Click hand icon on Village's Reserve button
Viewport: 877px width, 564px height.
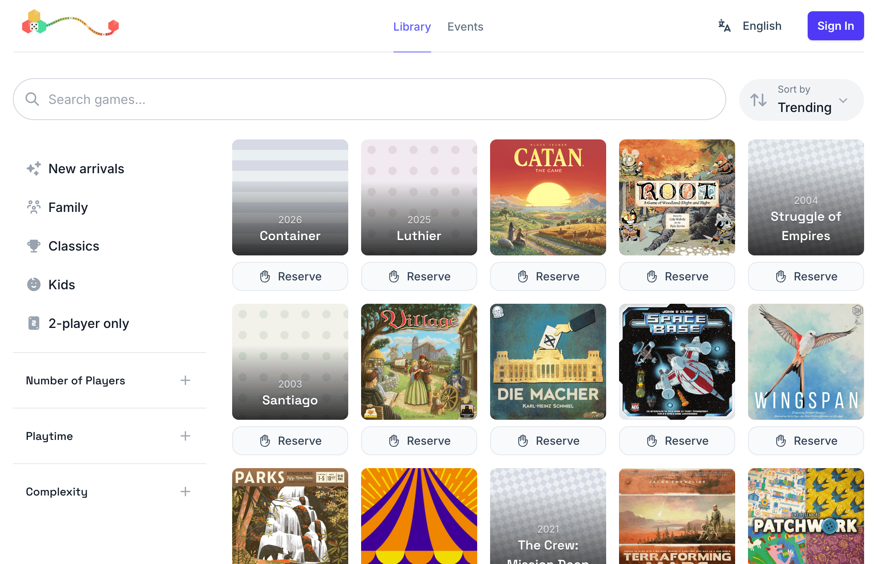point(394,441)
